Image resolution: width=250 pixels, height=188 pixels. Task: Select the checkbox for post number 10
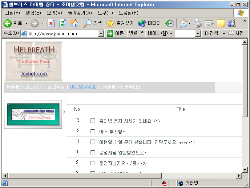[93, 152]
